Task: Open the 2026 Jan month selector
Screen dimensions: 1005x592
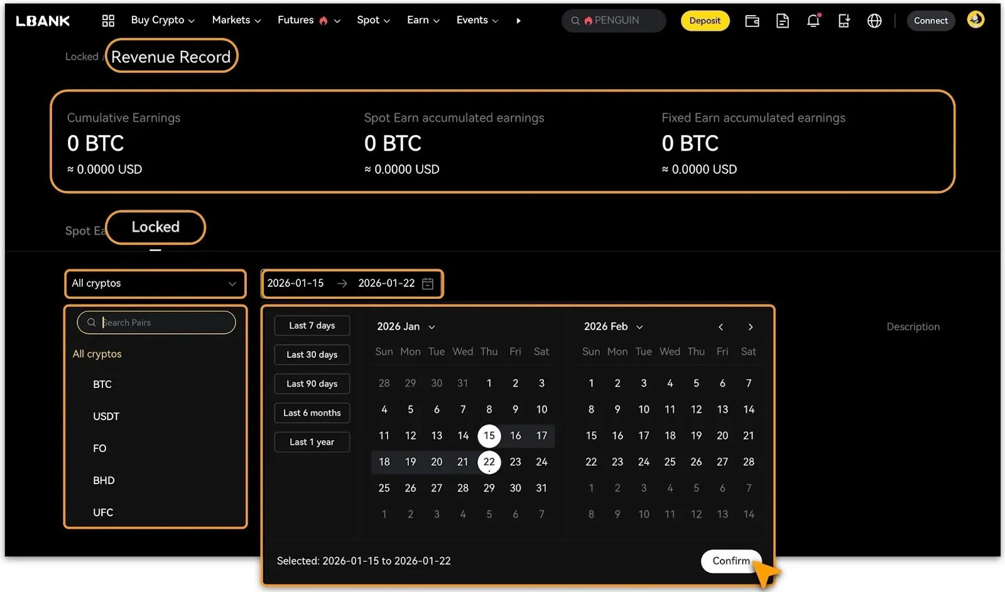Action: (406, 326)
